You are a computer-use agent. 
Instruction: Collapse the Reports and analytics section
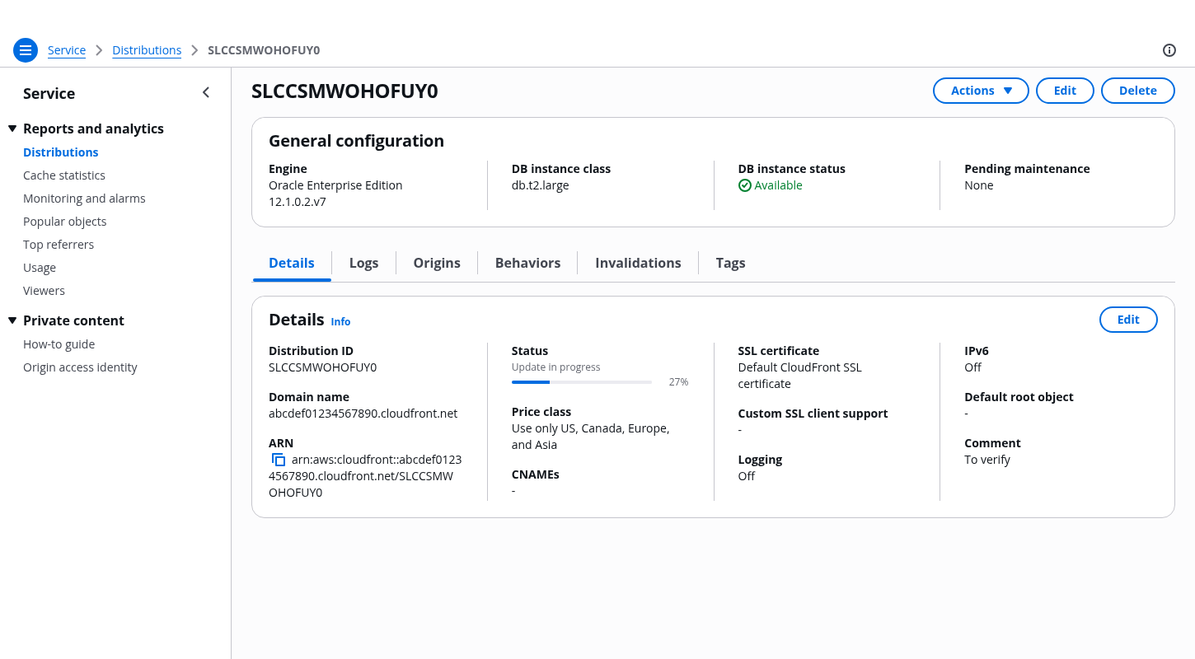[x=12, y=129]
